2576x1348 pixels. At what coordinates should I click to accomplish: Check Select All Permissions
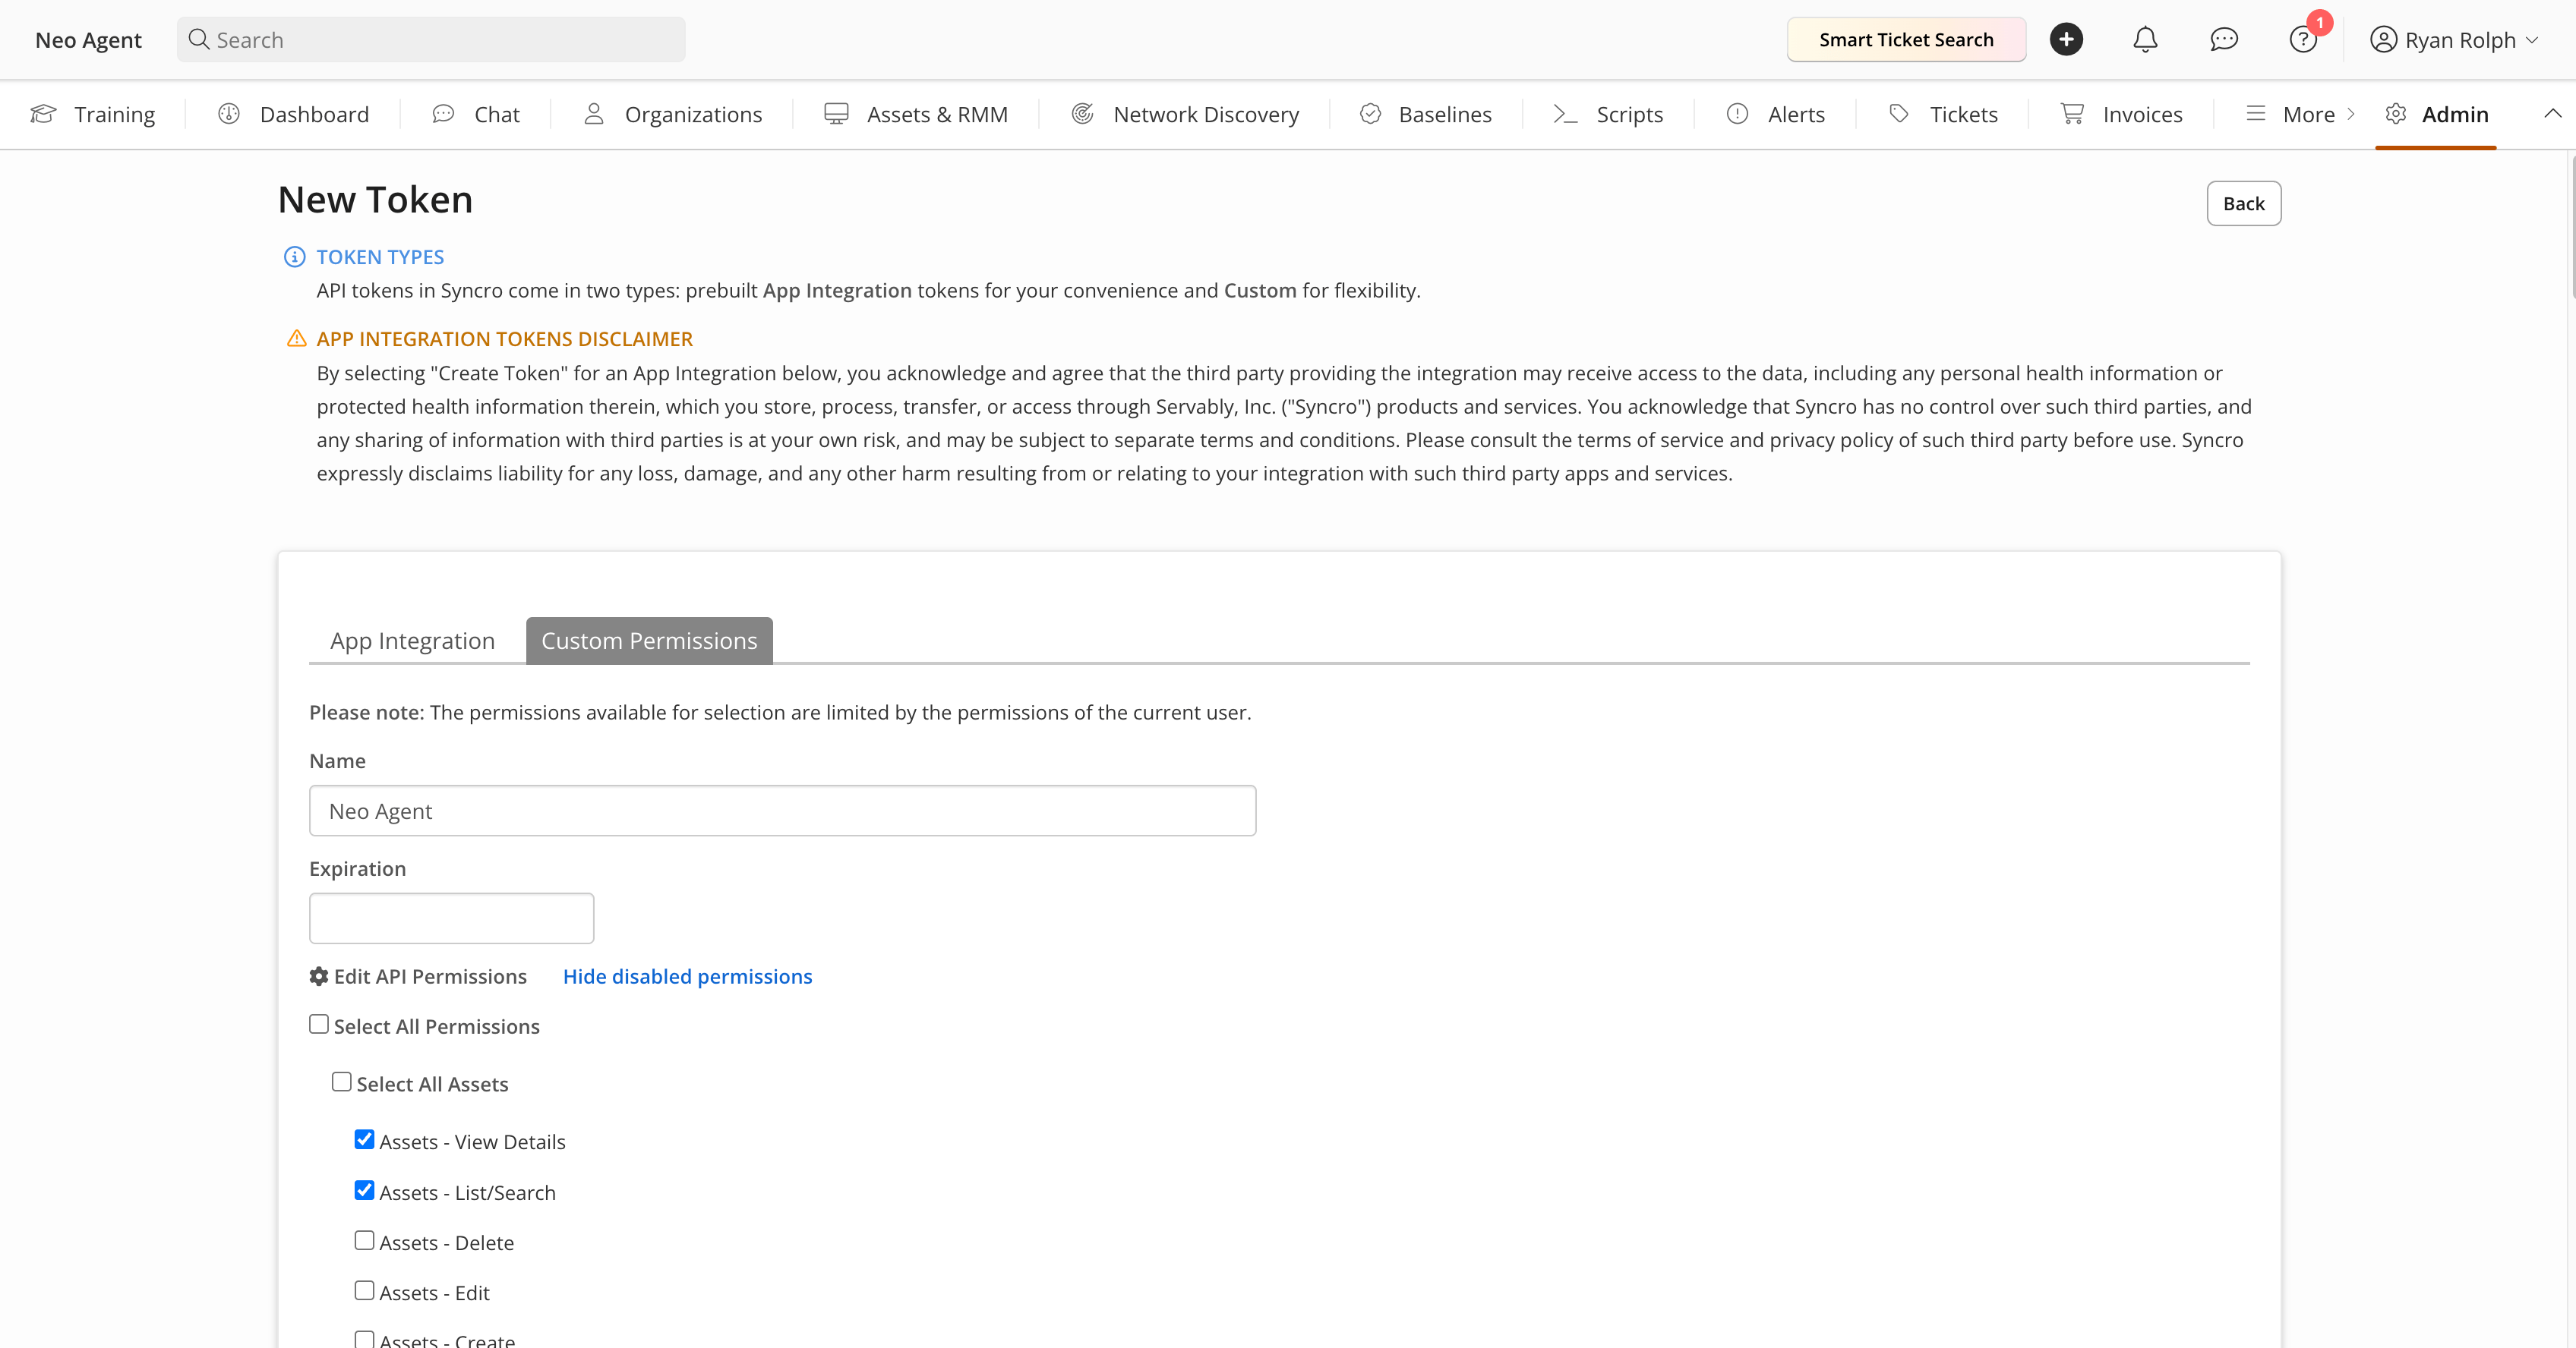click(x=319, y=1024)
